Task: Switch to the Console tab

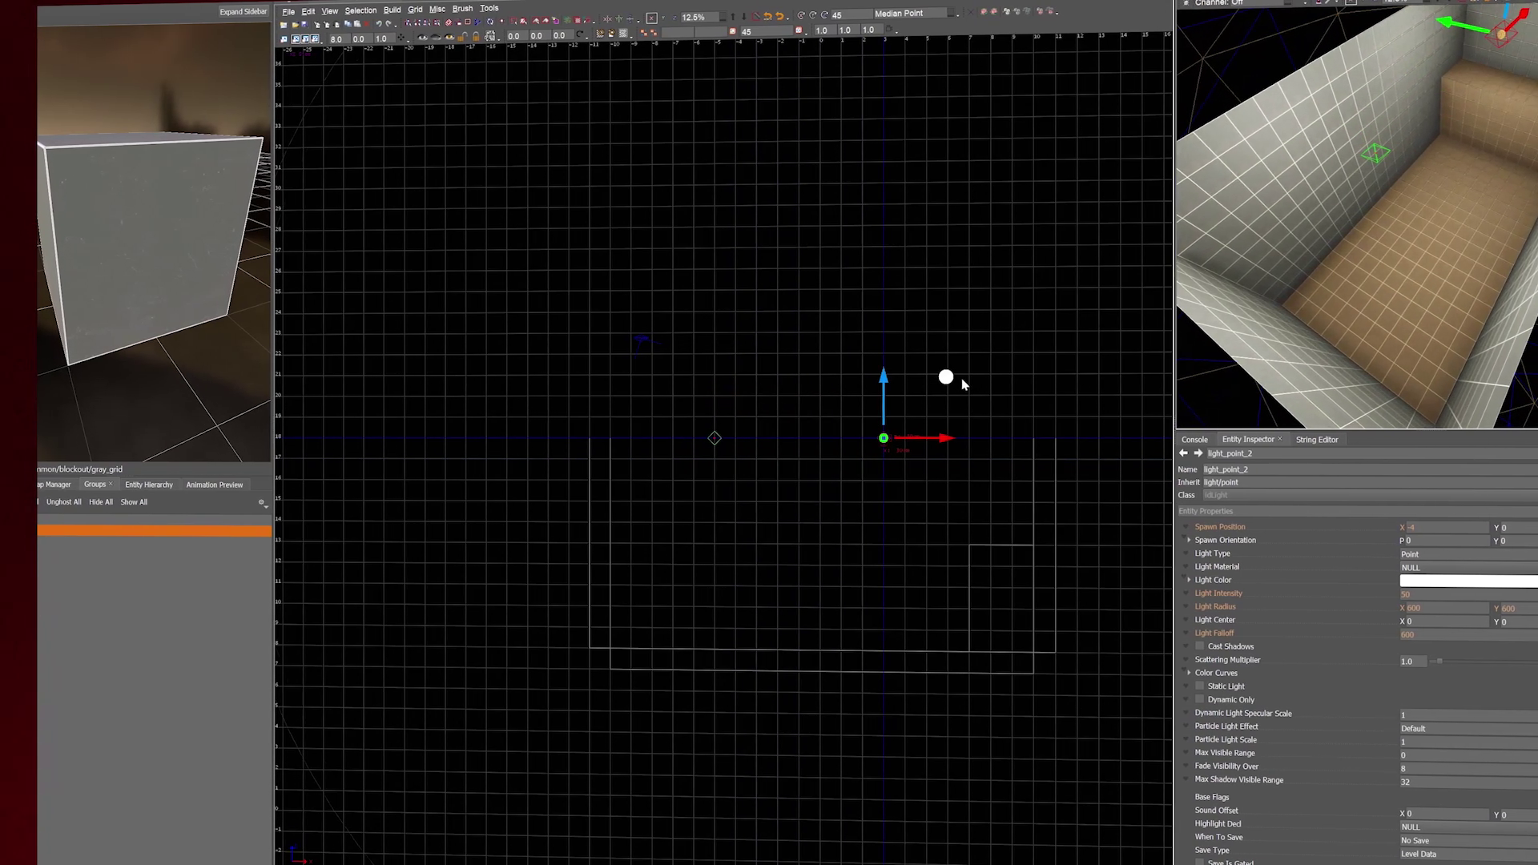Action: tap(1194, 440)
